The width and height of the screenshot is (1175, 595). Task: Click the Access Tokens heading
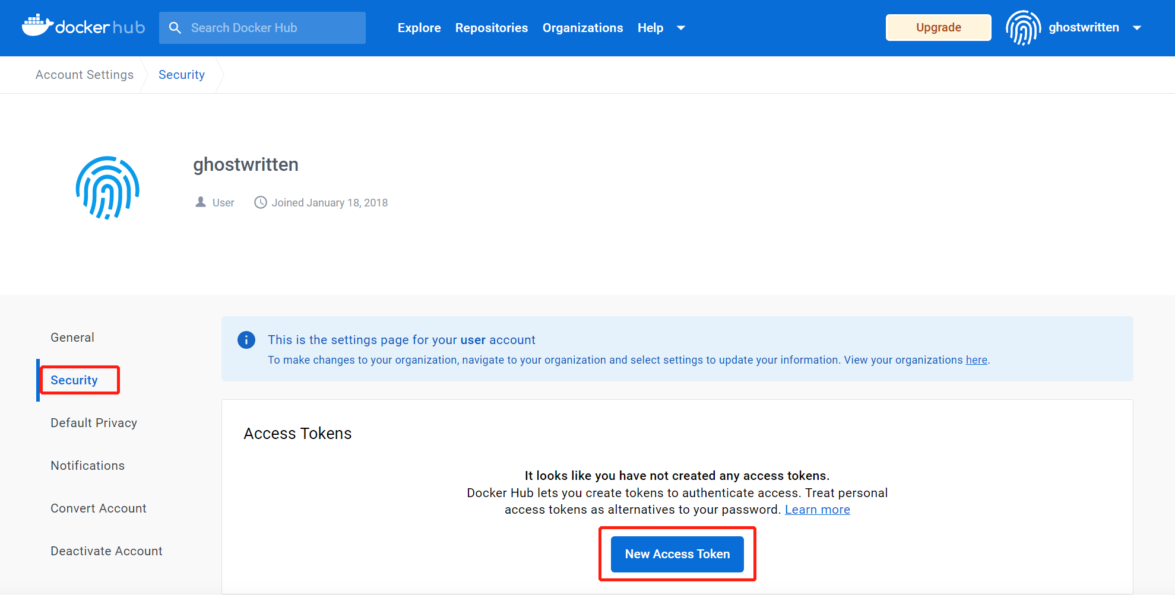coord(297,434)
